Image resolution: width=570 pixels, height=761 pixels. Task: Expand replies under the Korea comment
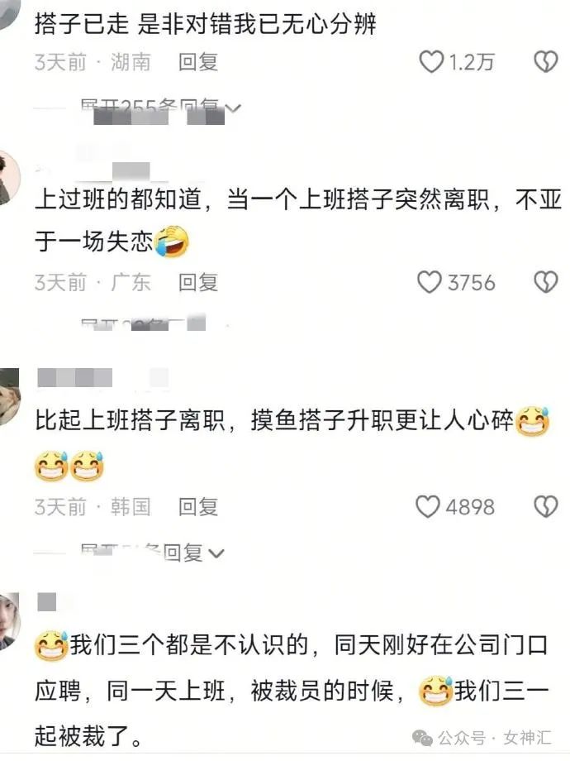[x=152, y=553]
